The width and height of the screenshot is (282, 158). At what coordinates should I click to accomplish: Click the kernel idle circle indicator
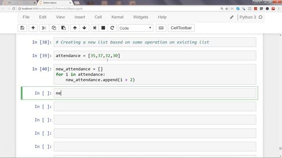coord(260,17)
